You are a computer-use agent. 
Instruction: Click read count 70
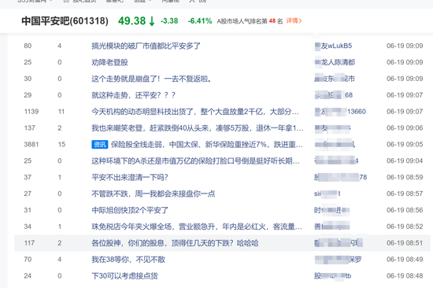[28, 260]
